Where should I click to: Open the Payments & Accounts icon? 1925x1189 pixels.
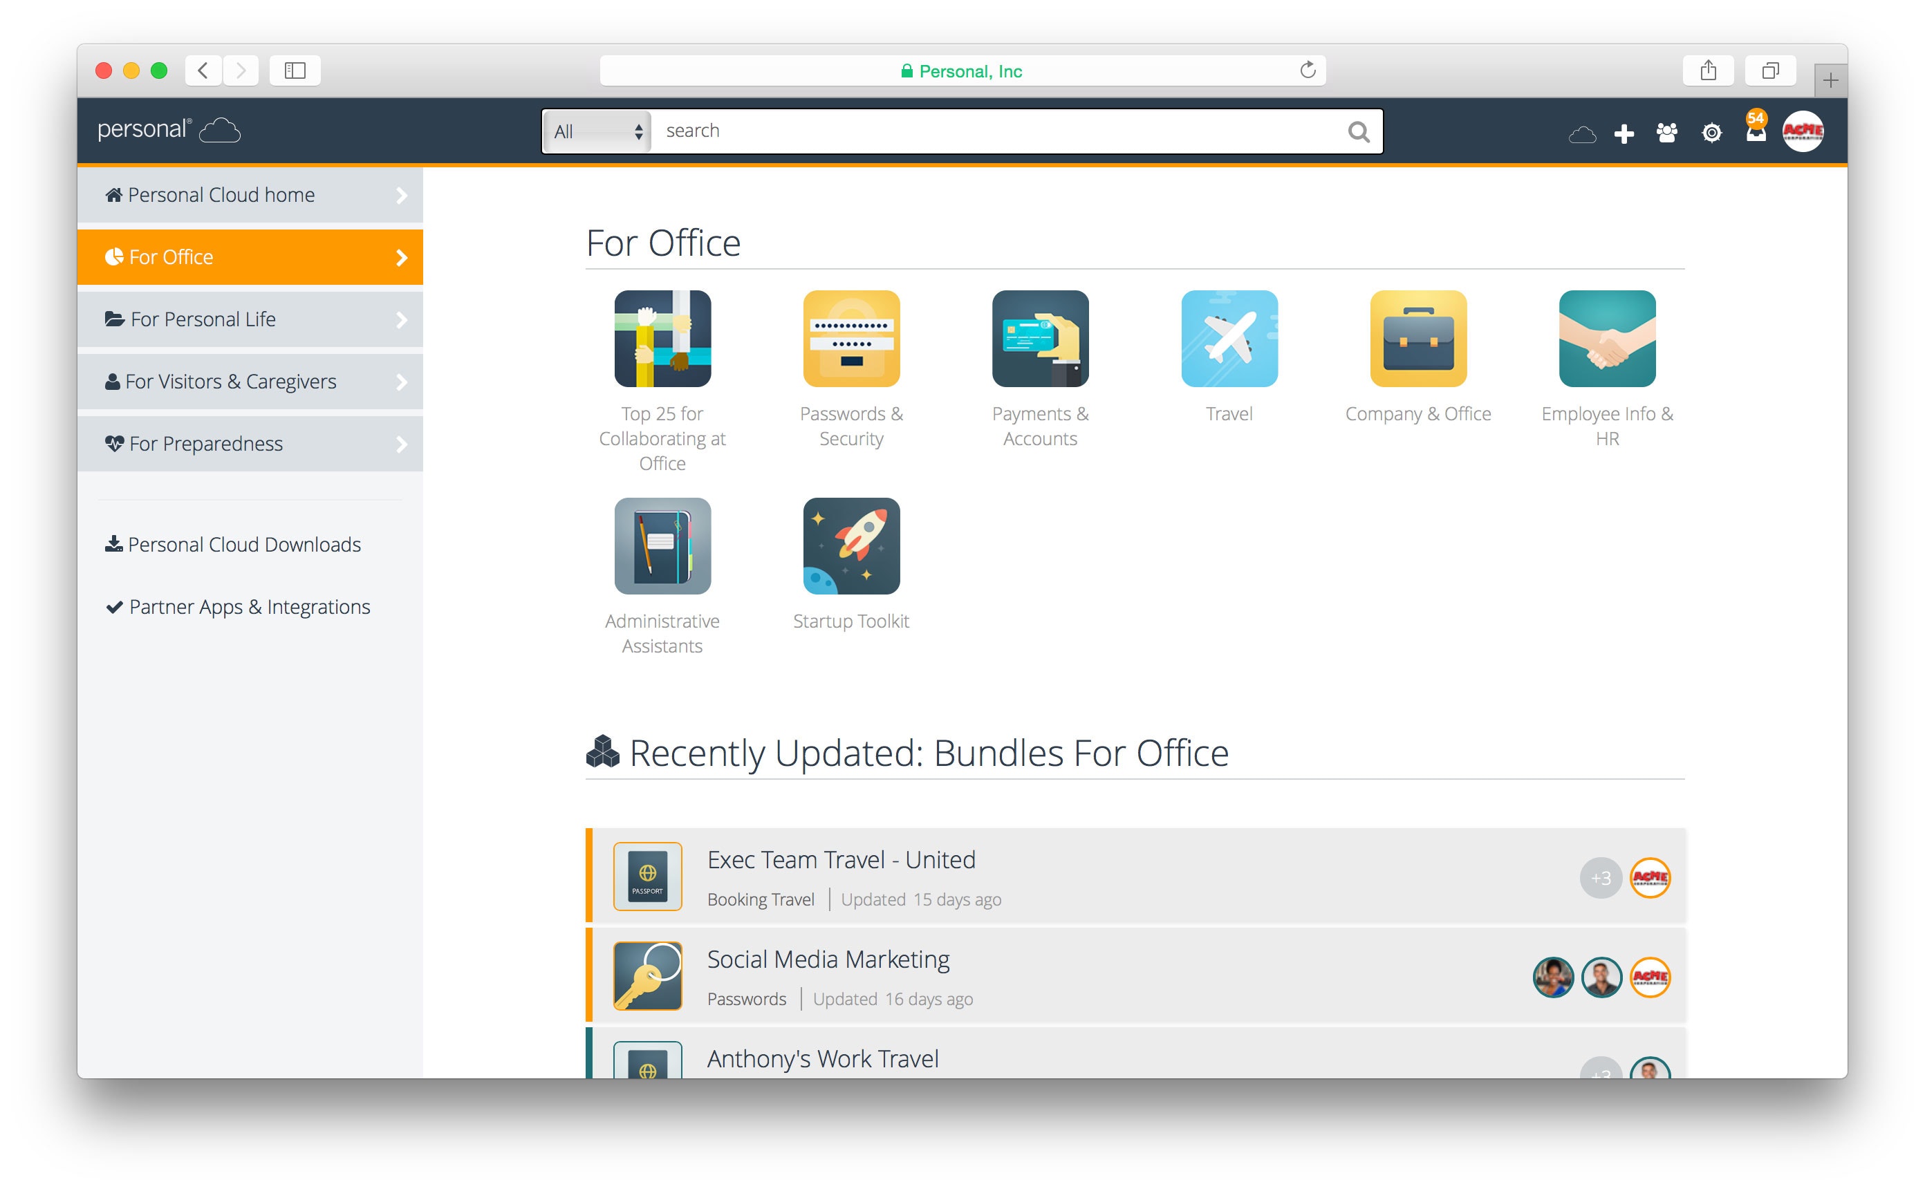[x=1039, y=338]
